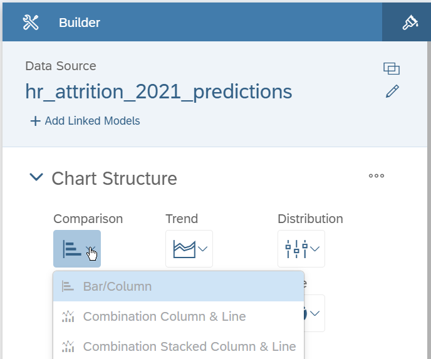The image size is (431, 359).
Task: Switch to the Builder tab header
Action: (79, 23)
